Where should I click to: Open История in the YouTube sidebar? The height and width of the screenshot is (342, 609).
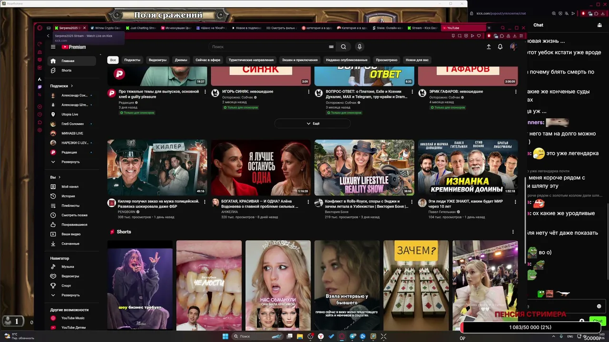click(x=73, y=196)
